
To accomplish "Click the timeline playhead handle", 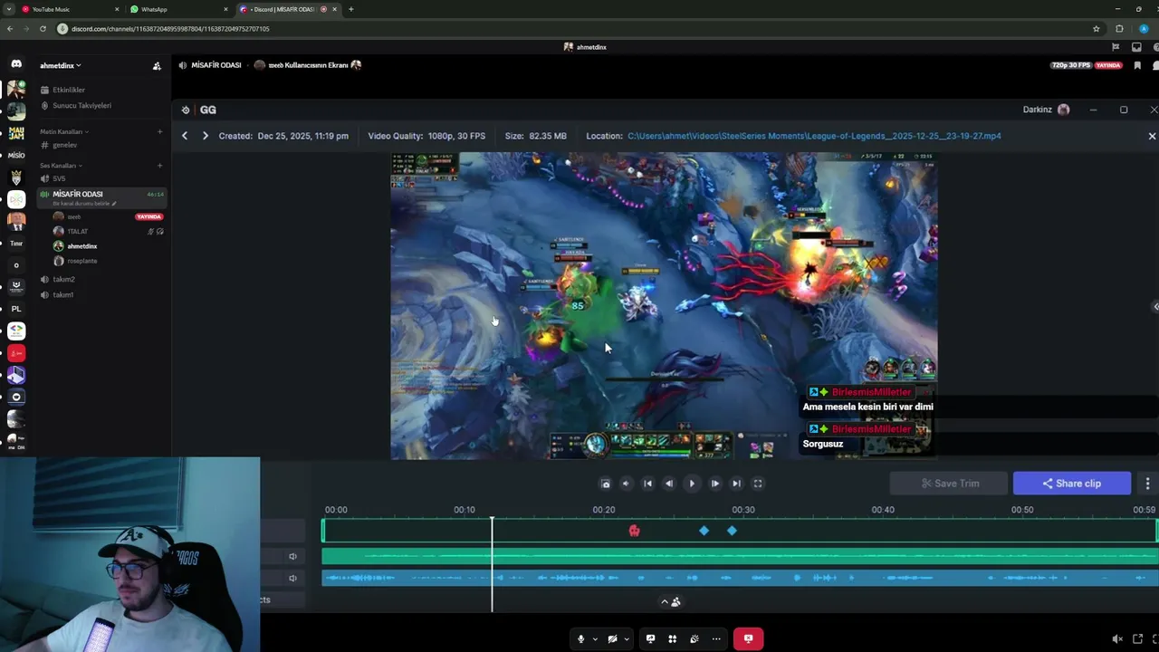I will click(x=493, y=520).
